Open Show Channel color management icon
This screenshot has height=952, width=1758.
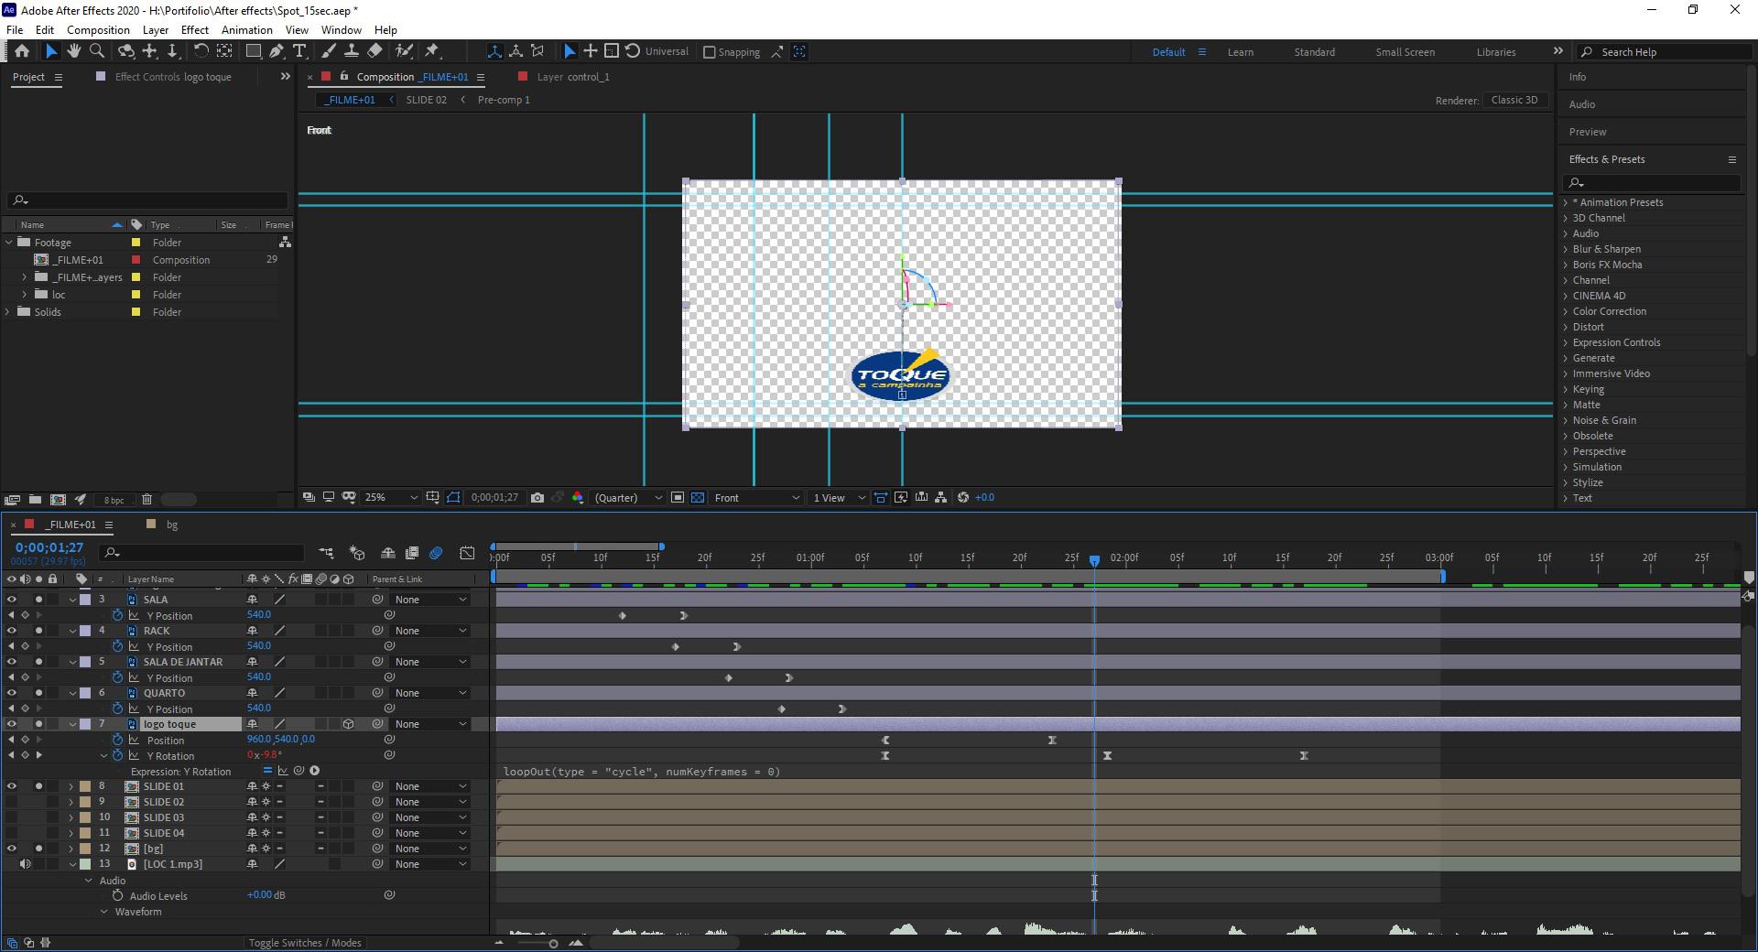click(578, 498)
